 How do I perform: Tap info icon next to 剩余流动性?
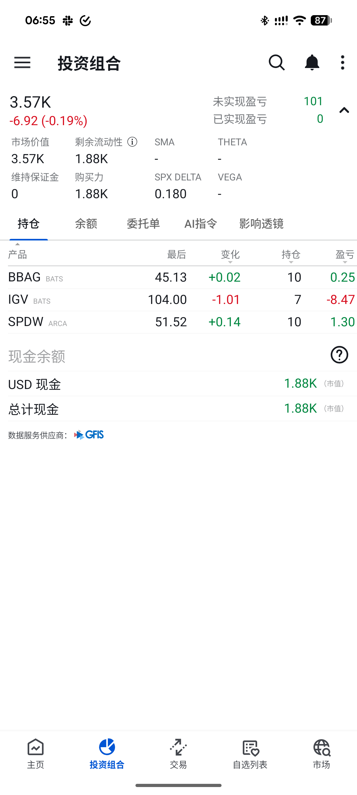(x=132, y=142)
